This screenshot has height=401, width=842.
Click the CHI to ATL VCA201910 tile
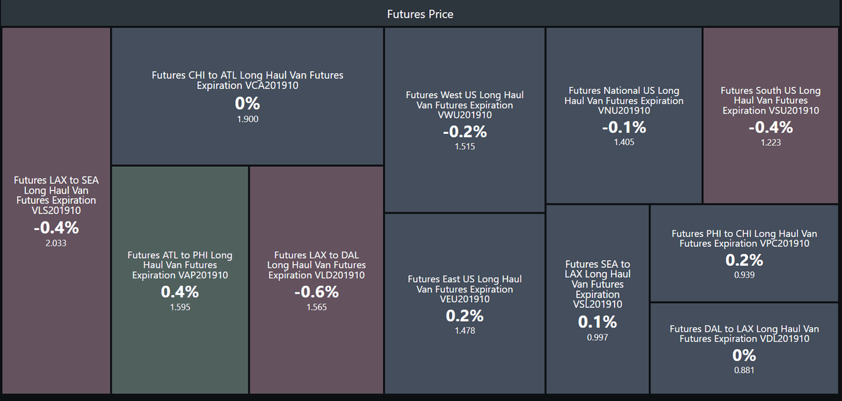tap(248, 96)
